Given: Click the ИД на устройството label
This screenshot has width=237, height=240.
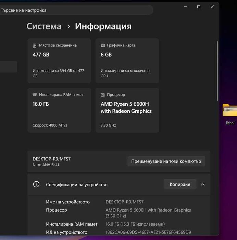Looking at the screenshot, I should (67, 232).
